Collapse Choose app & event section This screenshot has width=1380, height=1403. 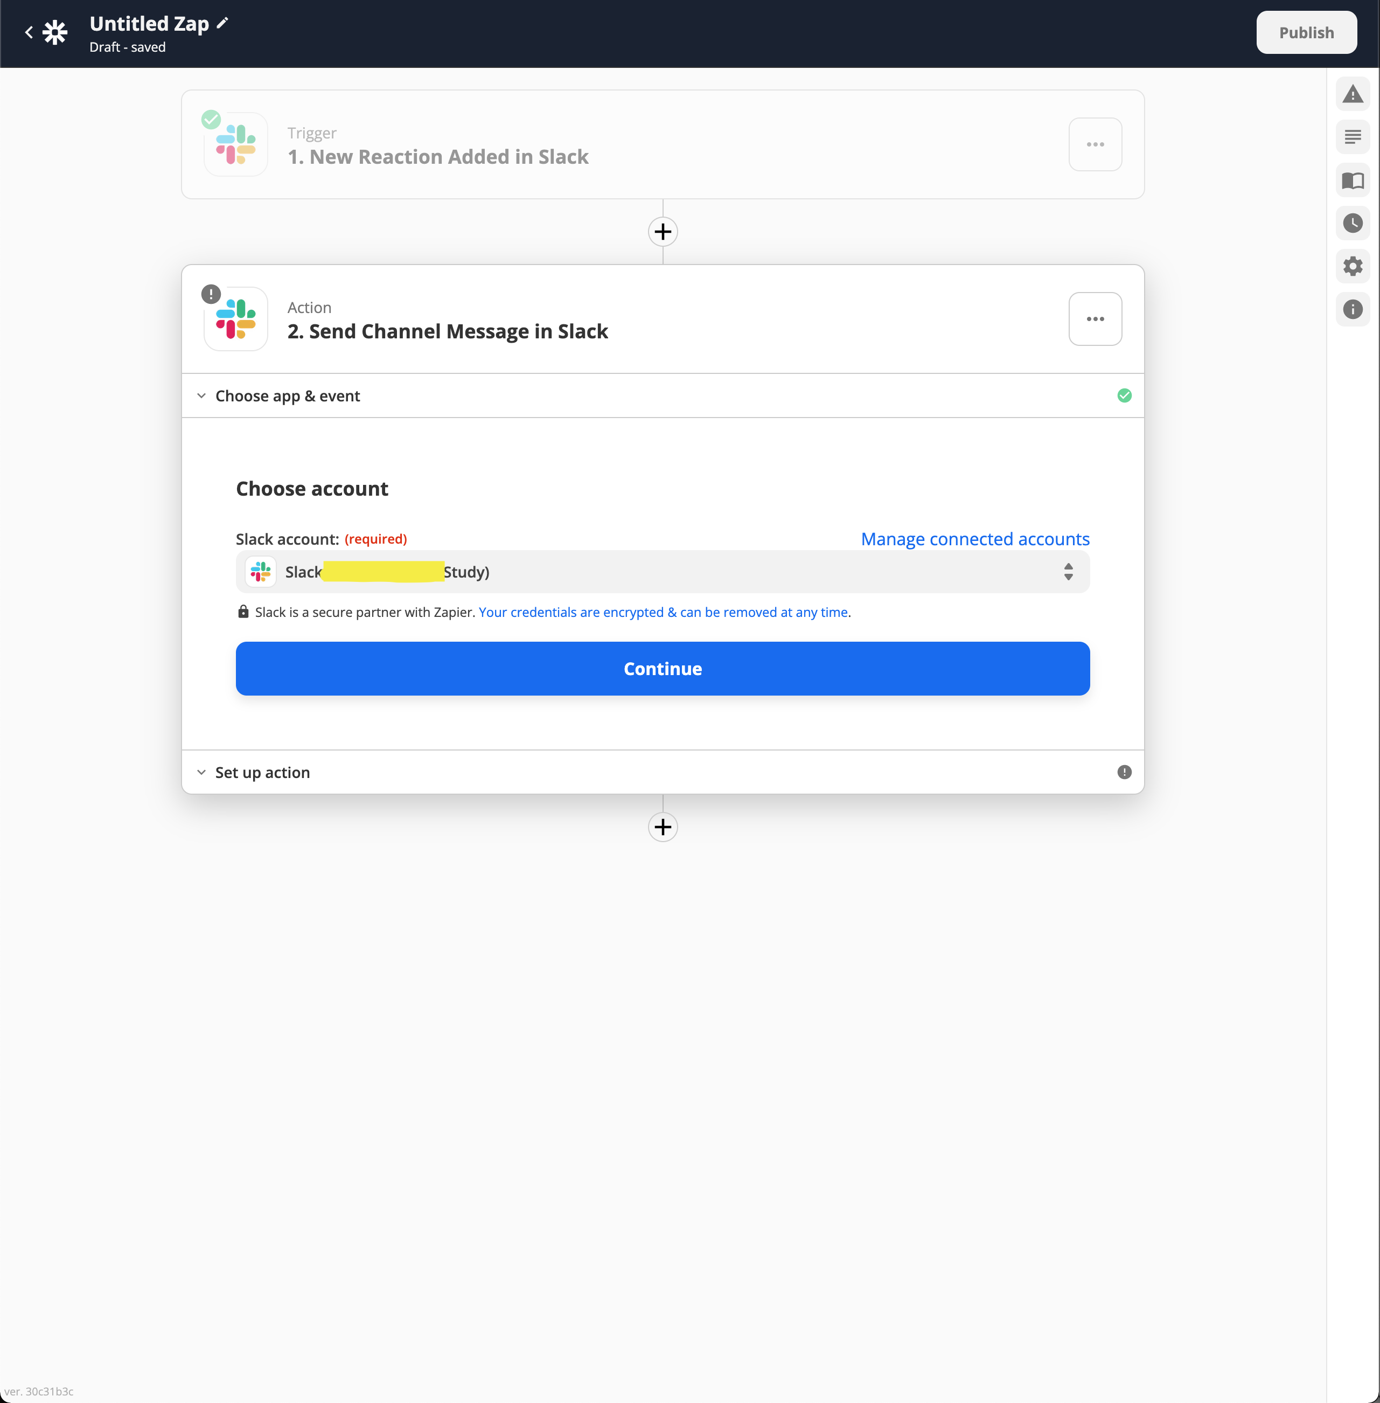pyautogui.click(x=288, y=396)
